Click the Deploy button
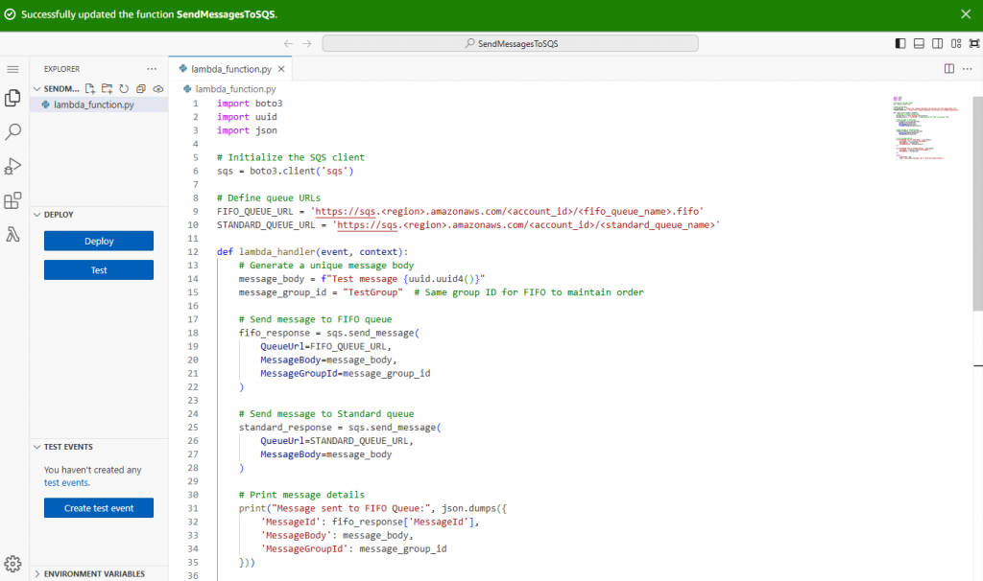 click(99, 241)
